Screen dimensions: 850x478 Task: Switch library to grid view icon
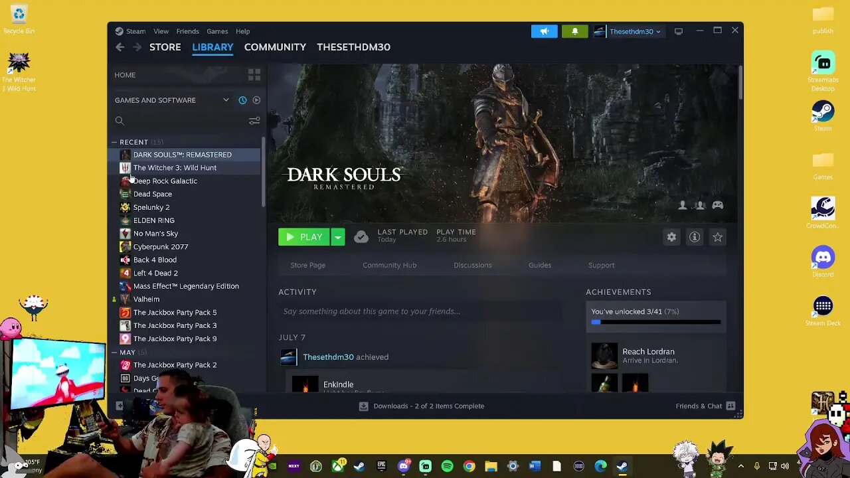click(x=254, y=75)
